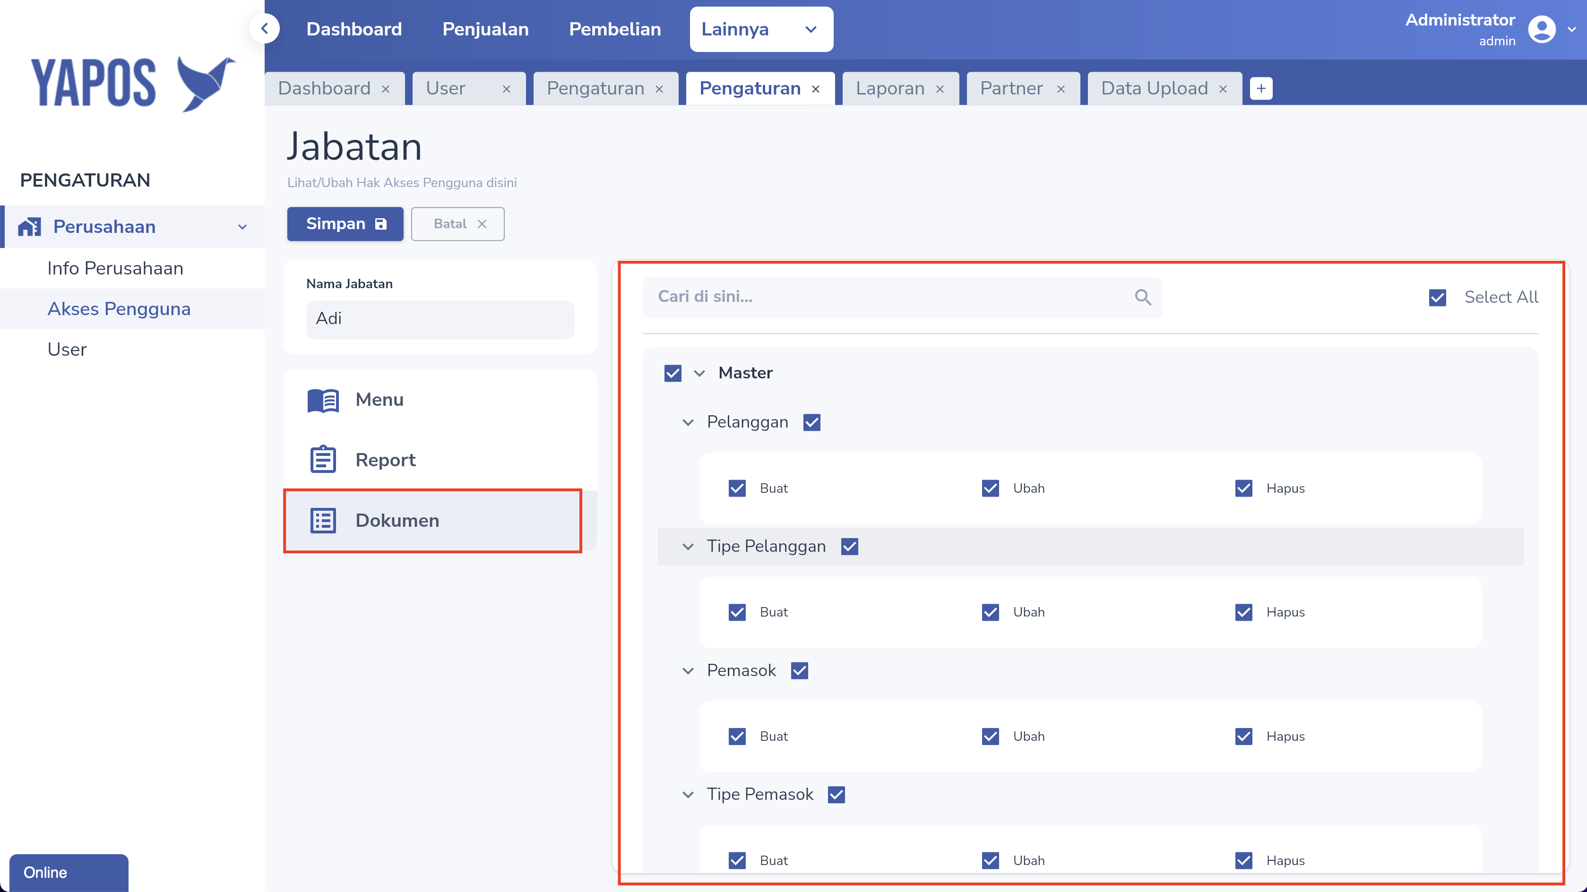Click the Batal cancel button
The width and height of the screenshot is (1587, 892).
pyautogui.click(x=458, y=224)
